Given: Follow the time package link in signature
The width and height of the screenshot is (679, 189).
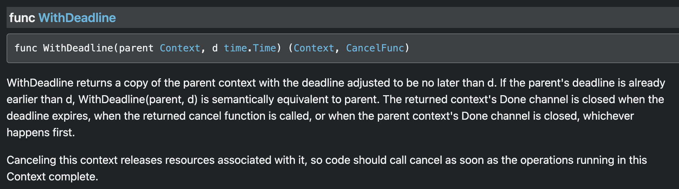Looking at the screenshot, I should click(235, 48).
